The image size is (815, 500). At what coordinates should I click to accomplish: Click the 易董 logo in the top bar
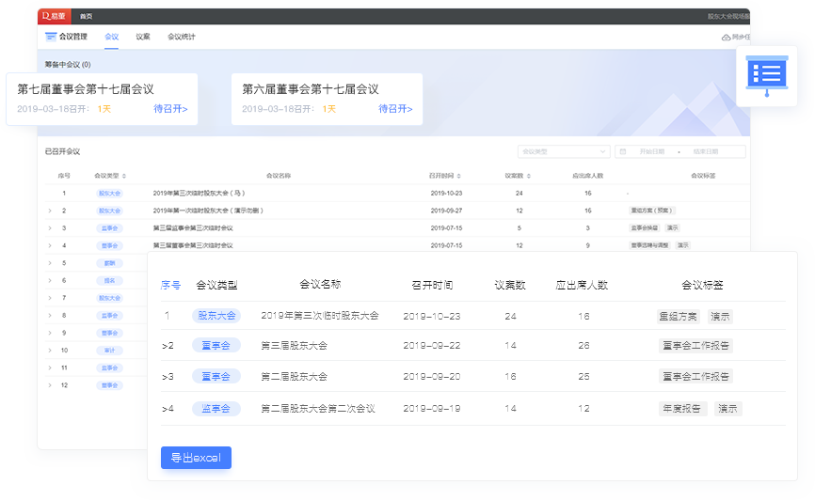54,16
